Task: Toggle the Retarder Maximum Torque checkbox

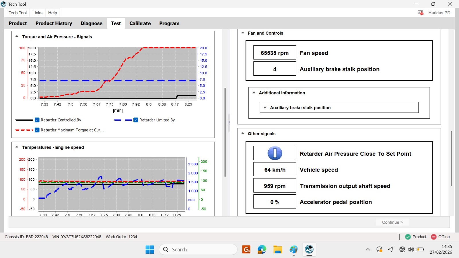Action: 37,130
